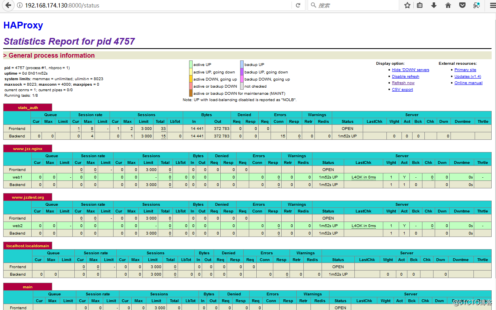
Task: Go to browser home page icon
Action: coord(448,6)
